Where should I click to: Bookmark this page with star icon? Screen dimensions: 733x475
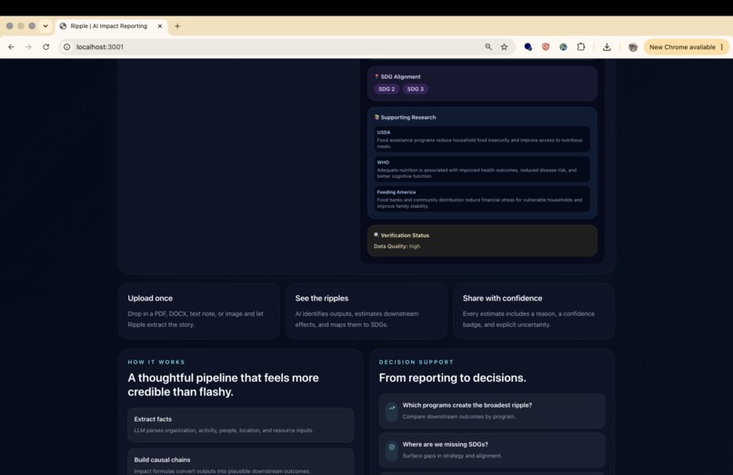coord(504,46)
